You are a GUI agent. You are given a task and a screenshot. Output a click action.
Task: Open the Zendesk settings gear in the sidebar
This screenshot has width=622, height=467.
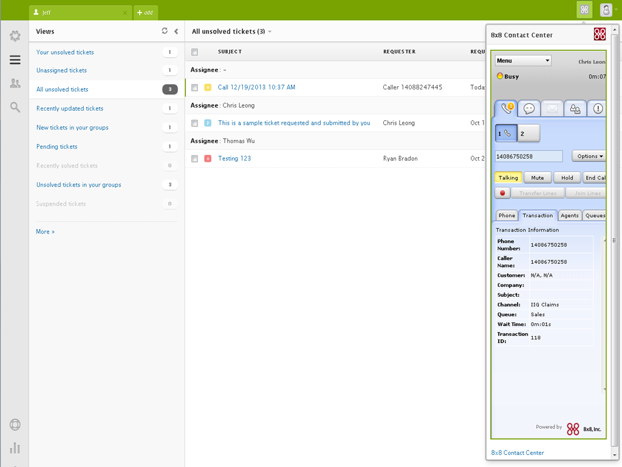pyautogui.click(x=15, y=36)
